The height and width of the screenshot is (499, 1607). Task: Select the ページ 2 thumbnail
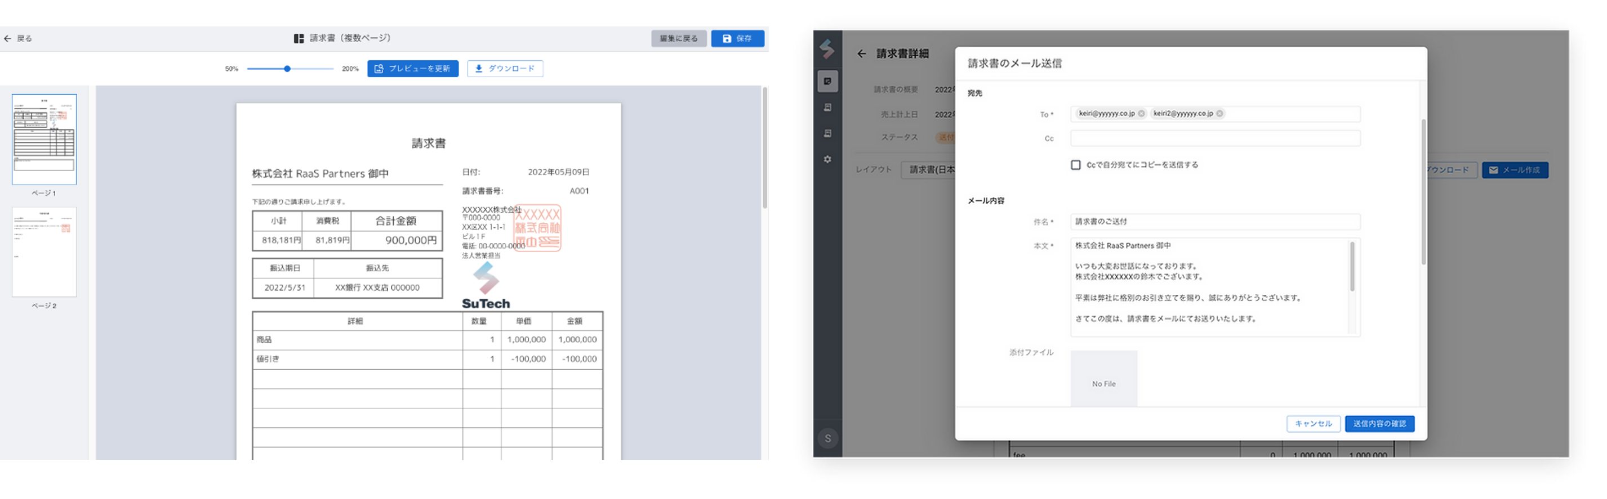pyautogui.click(x=44, y=252)
